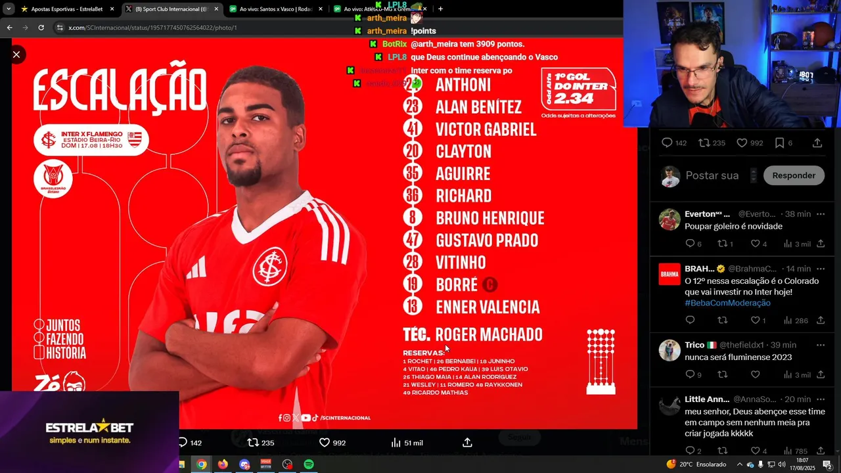This screenshot has width=841, height=473.
Task: Like Everton's reply about goleiro
Action: tap(755, 244)
